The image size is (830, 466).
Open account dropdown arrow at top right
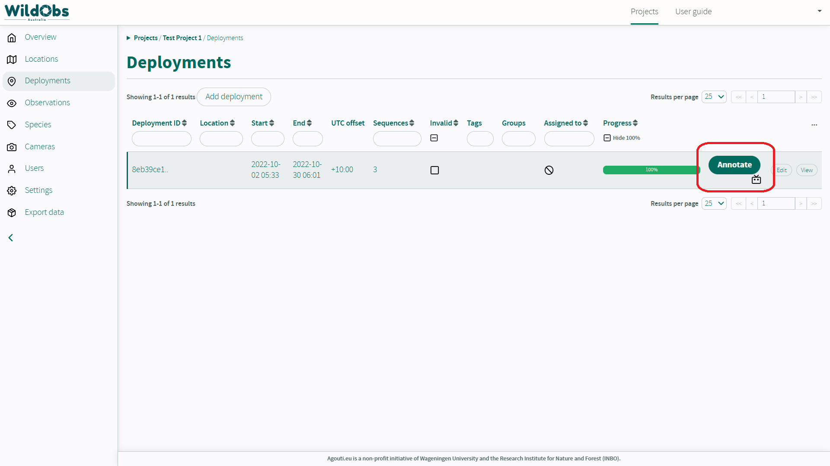click(x=819, y=11)
